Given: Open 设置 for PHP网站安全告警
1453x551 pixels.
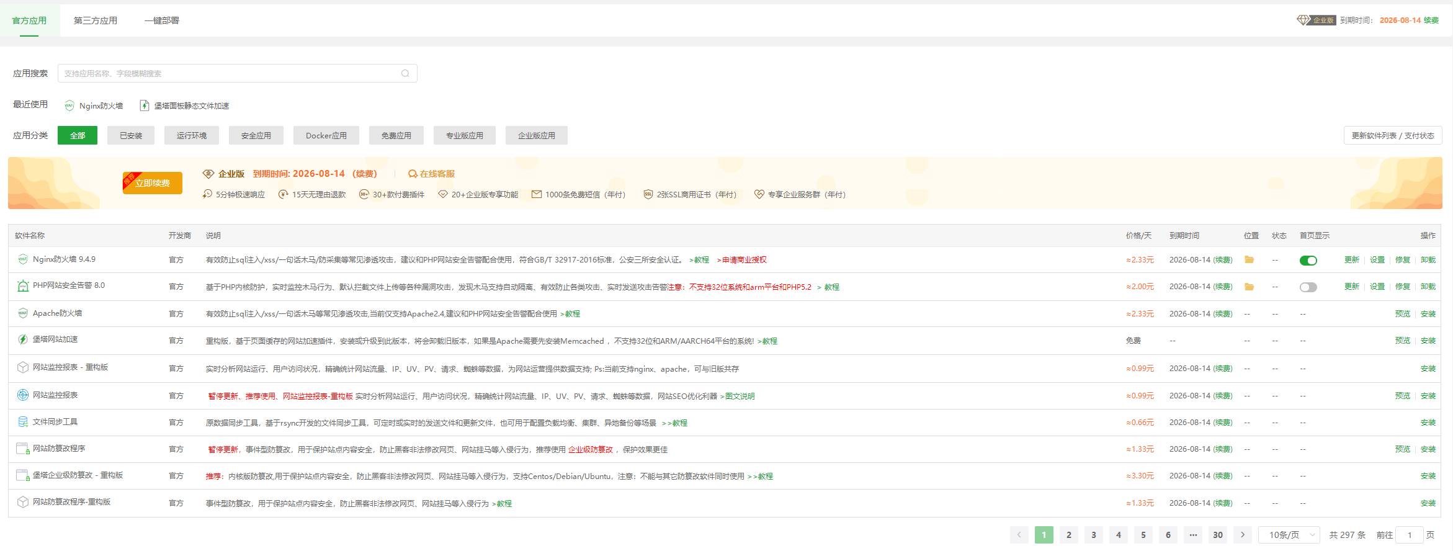Looking at the screenshot, I should click(x=1377, y=287).
